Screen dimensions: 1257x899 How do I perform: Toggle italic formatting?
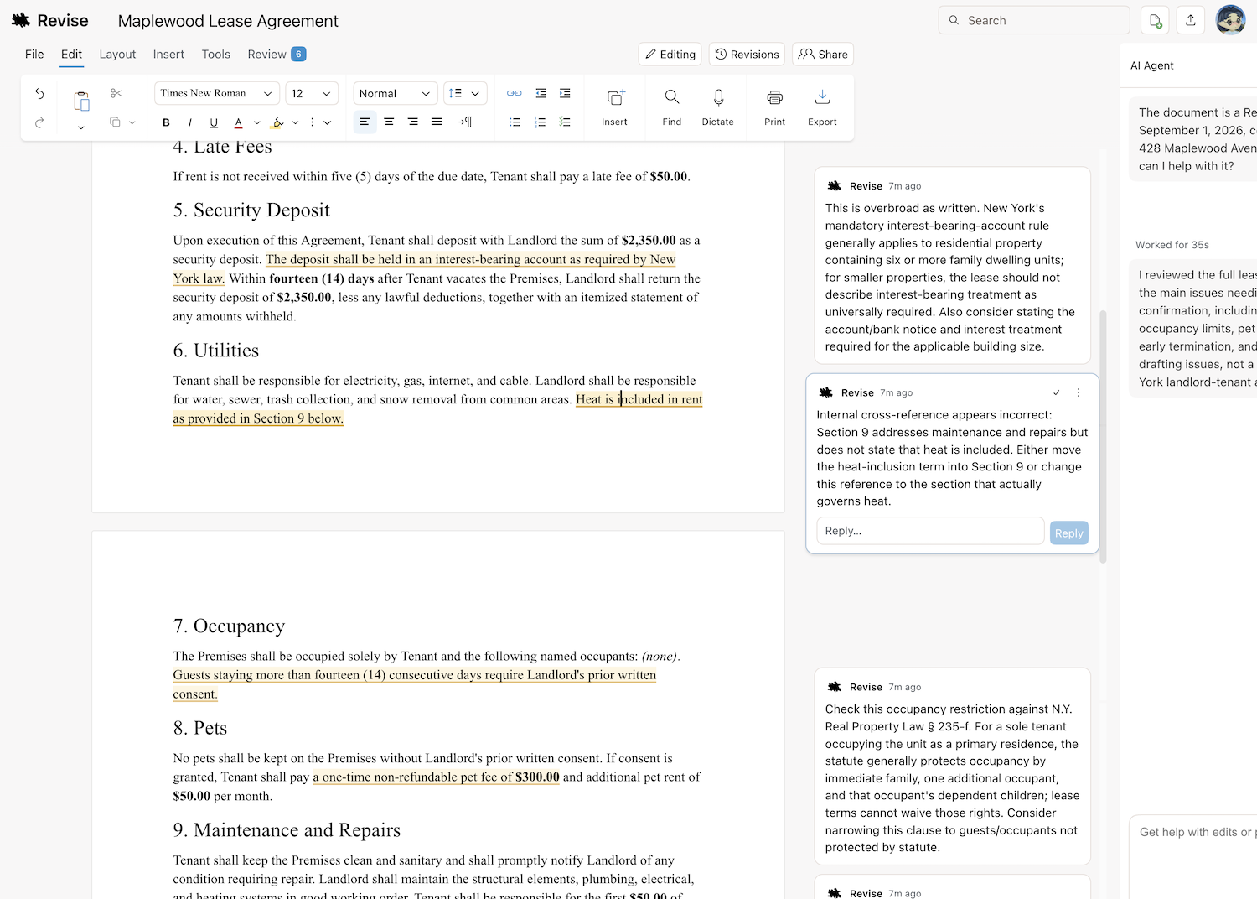click(190, 122)
